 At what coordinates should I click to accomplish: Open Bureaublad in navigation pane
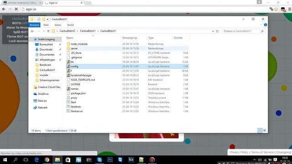point(46,45)
